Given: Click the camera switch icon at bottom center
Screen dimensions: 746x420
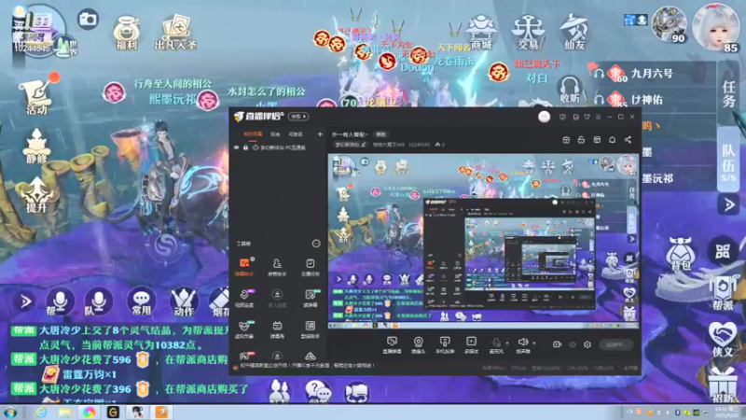Looking at the screenshot, I should pyautogui.click(x=356, y=392).
